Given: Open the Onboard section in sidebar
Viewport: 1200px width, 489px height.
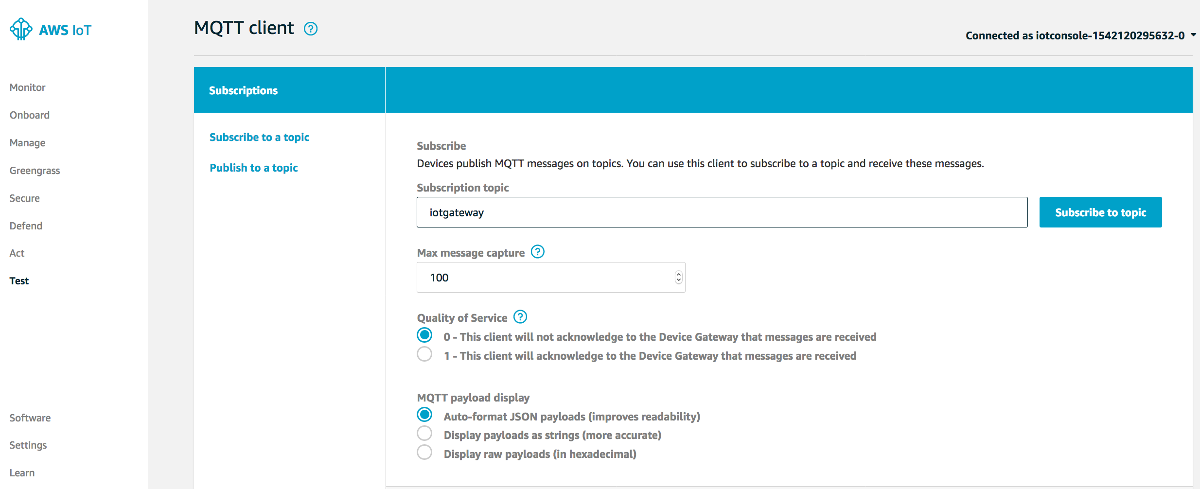Looking at the screenshot, I should pos(30,115).
